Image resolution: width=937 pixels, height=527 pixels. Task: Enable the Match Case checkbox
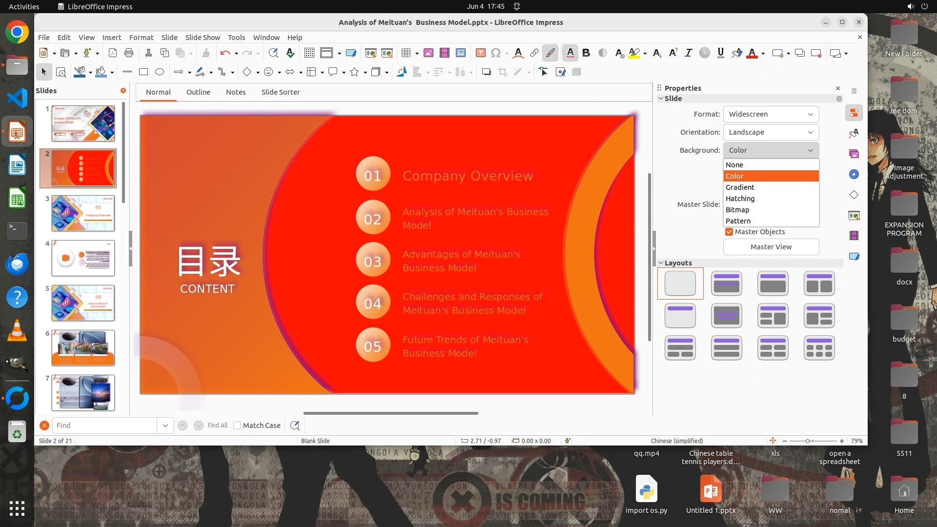pos(238,426)
